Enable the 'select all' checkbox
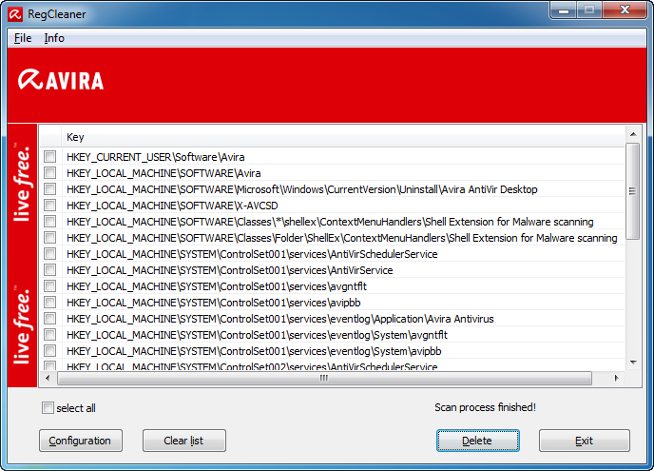This screenshot has height=471, width=654. tap(48, 408)
